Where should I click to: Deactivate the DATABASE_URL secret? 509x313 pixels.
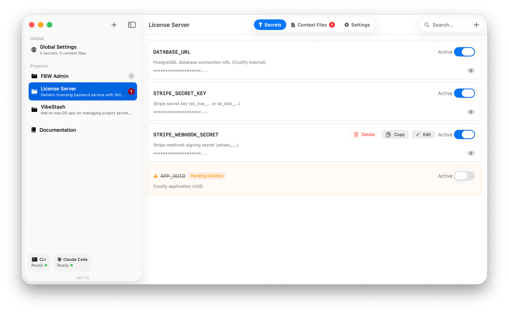pos(464,52)
